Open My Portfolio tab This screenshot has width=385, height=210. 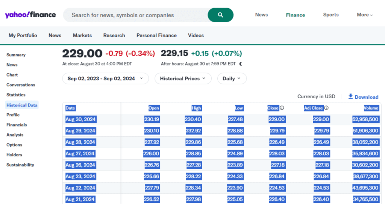click(23, 35)
